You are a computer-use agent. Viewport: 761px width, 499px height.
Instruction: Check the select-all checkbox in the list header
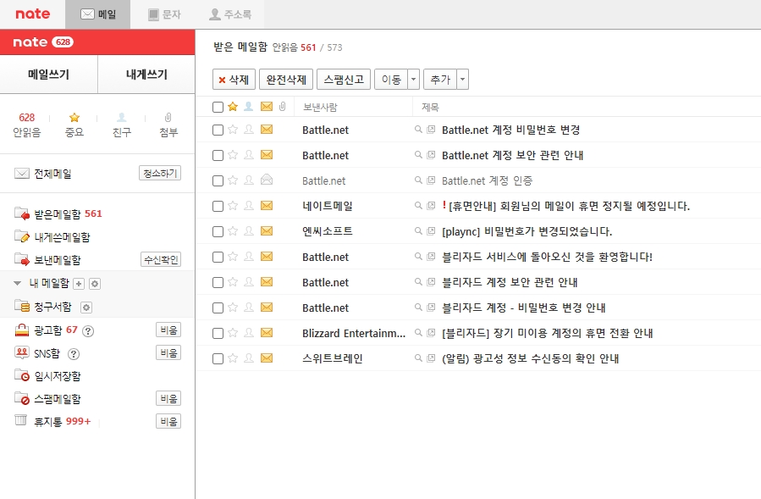[217, 107]
